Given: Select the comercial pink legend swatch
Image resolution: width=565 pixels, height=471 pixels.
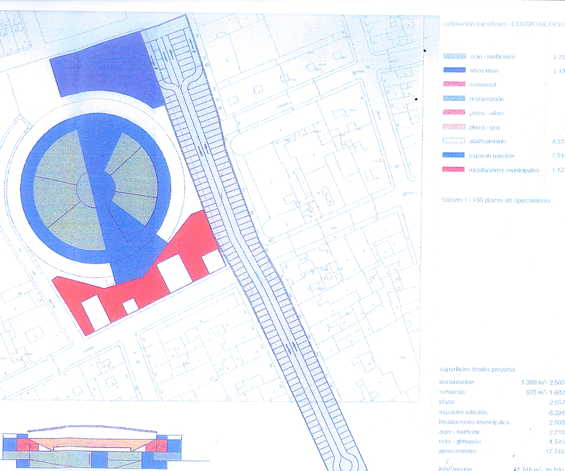Looking at the screenshot, I should pos(454,85).
